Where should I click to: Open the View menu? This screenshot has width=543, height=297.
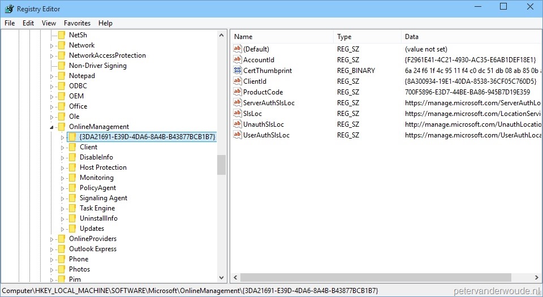pos(49,23)
